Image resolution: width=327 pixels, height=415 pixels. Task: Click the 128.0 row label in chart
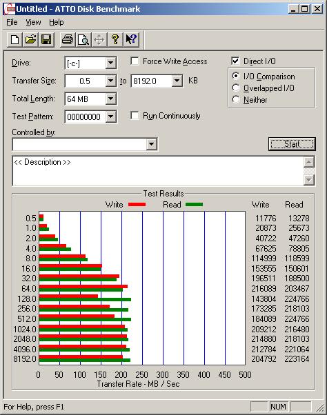tap(27, 298)
